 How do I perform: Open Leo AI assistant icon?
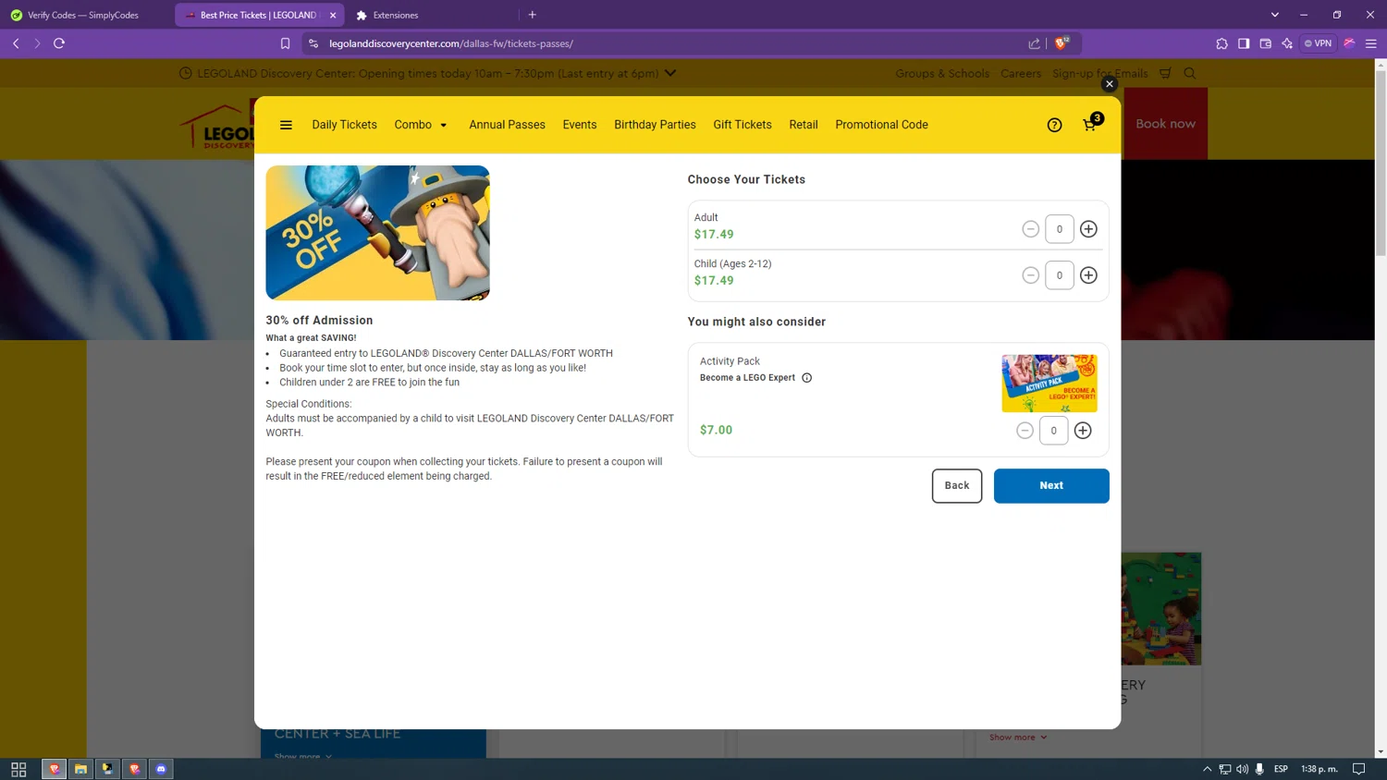(x=1287, y=43)
